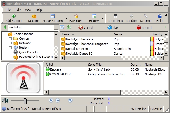170x113 pixels.
Task: Click the Play button
Action: 113,28
